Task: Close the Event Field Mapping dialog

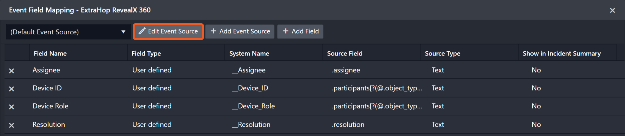Action: [612, 10]
